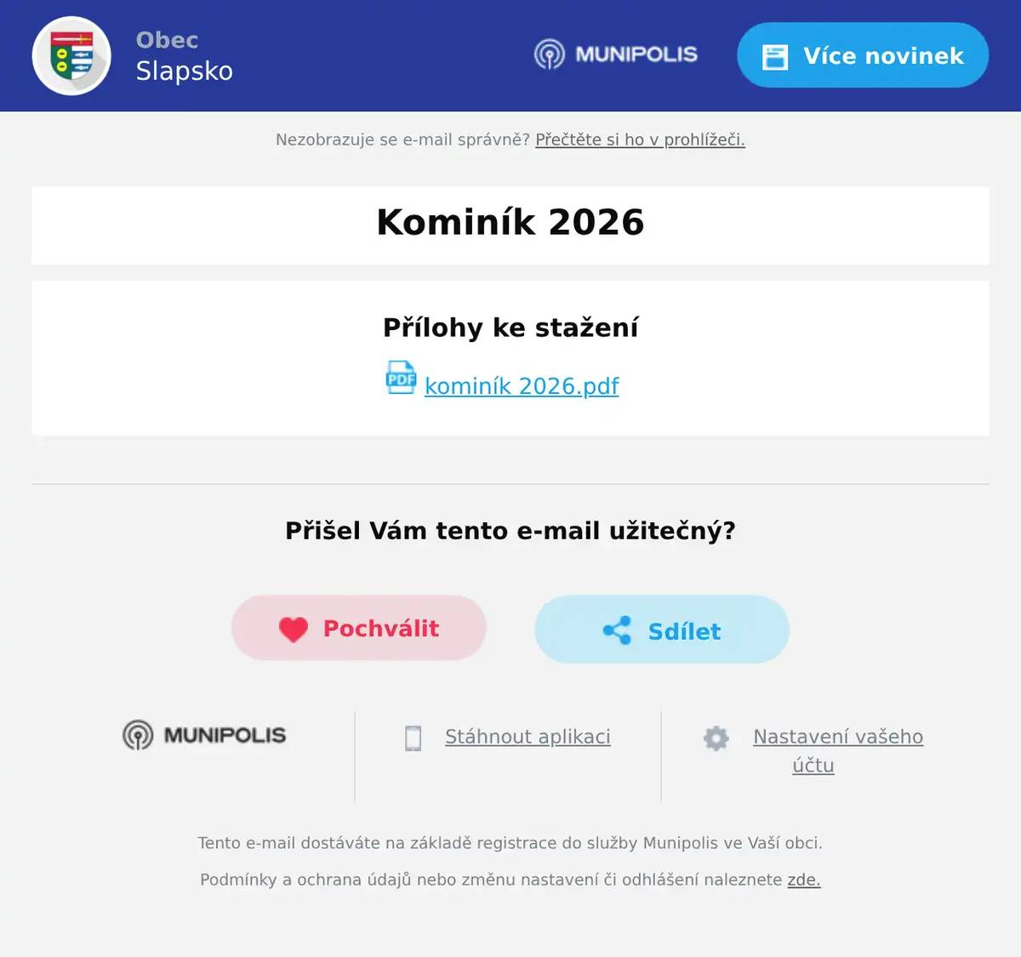Click the Munipolis logo in the header

[616, 54]
